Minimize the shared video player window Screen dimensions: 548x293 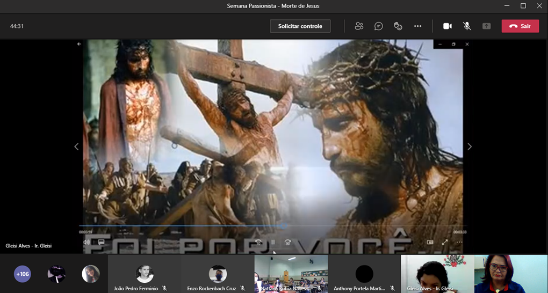point(440,45)
